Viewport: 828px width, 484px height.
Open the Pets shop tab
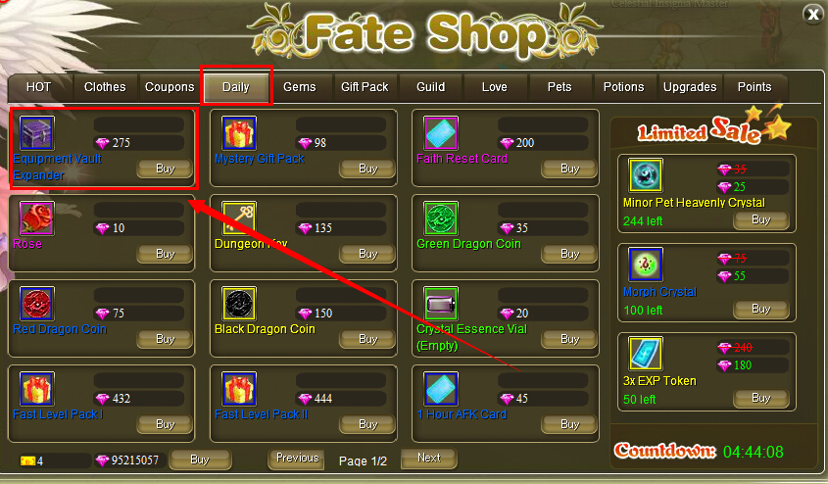pos(560,87)
